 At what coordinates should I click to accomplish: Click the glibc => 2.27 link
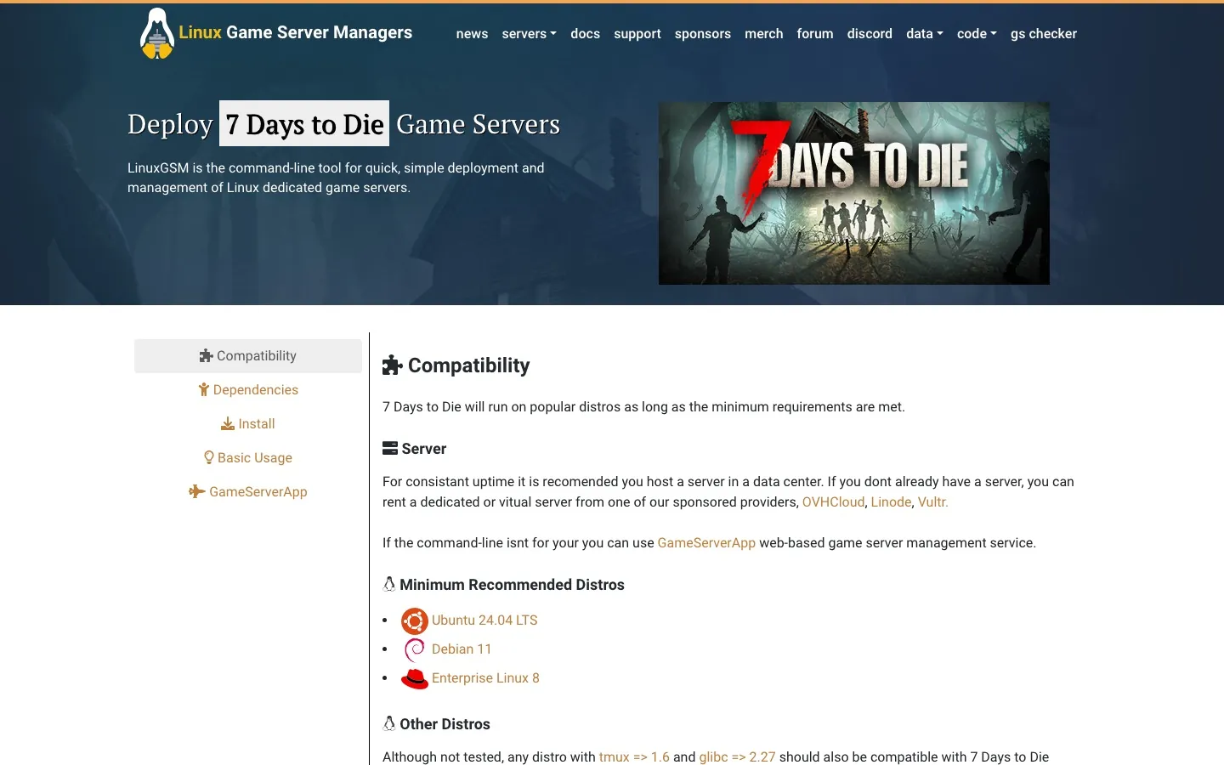[x=738, y=757]
